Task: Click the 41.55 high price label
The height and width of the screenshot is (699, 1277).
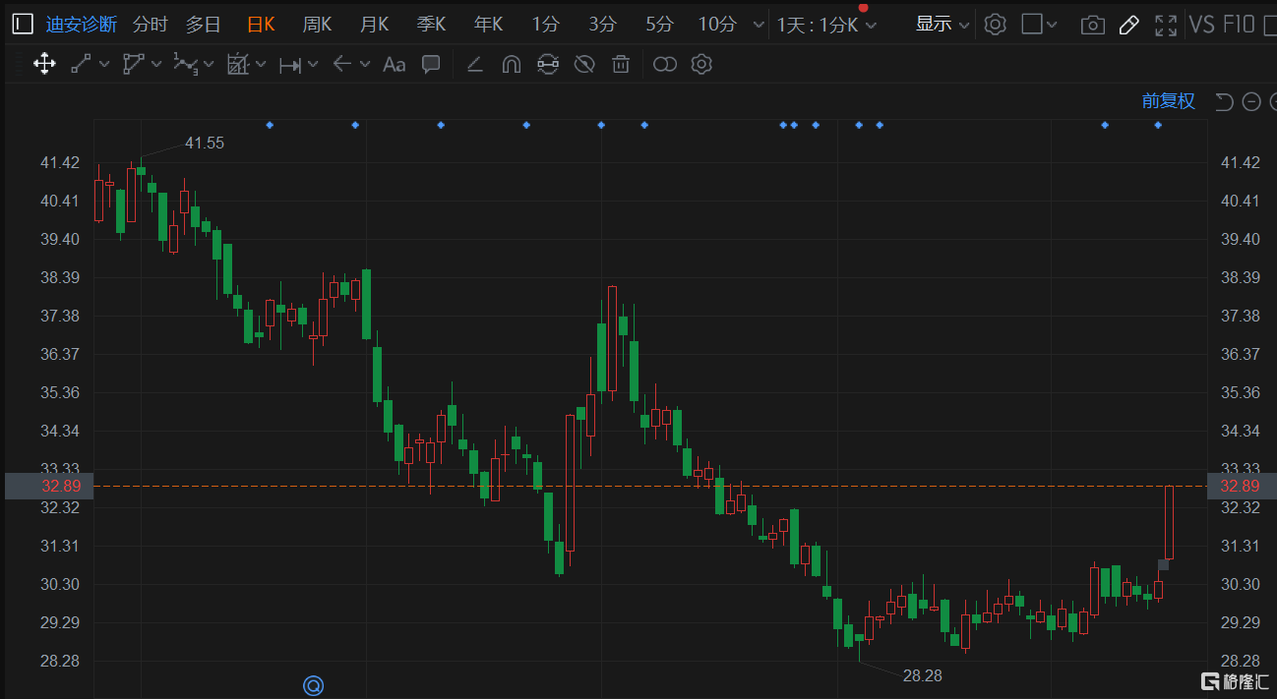Action: [x=205, y=143]
